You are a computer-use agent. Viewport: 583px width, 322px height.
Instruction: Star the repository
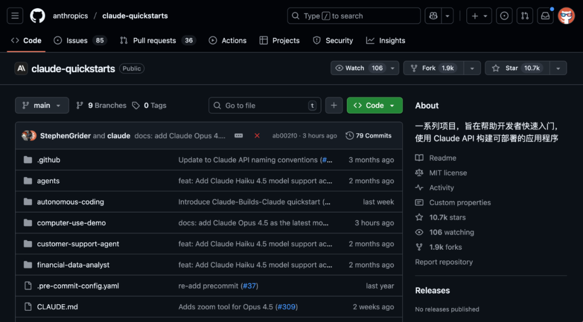tap(517, 68)
